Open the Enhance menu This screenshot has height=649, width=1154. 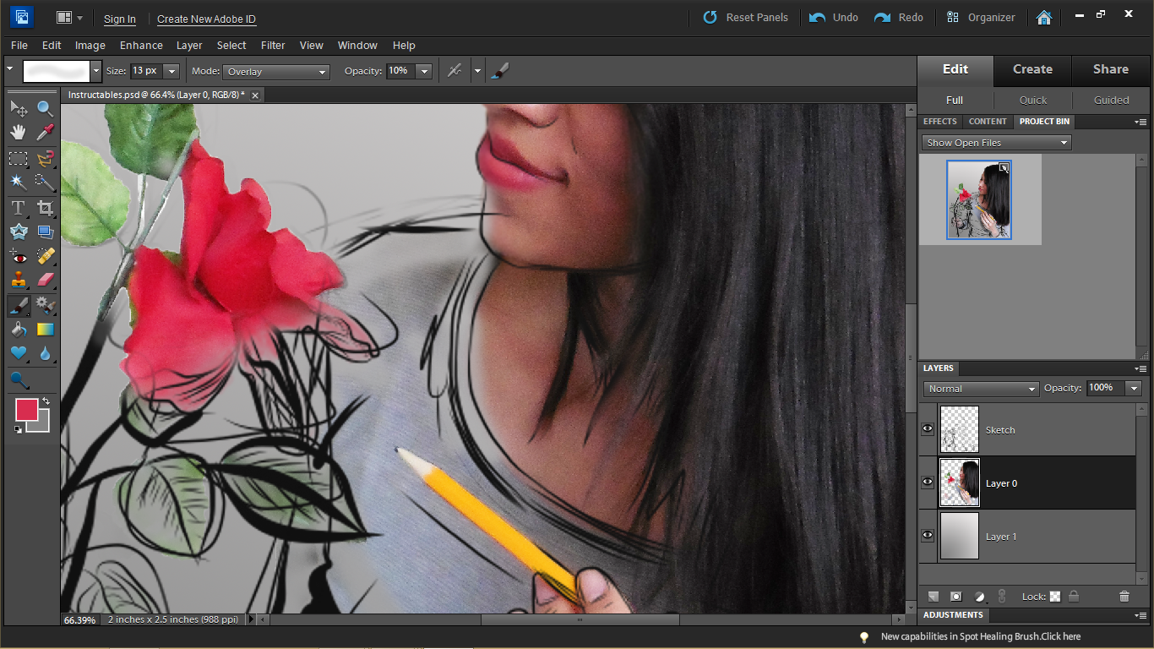pyautogui.click(x=141, y=46)
